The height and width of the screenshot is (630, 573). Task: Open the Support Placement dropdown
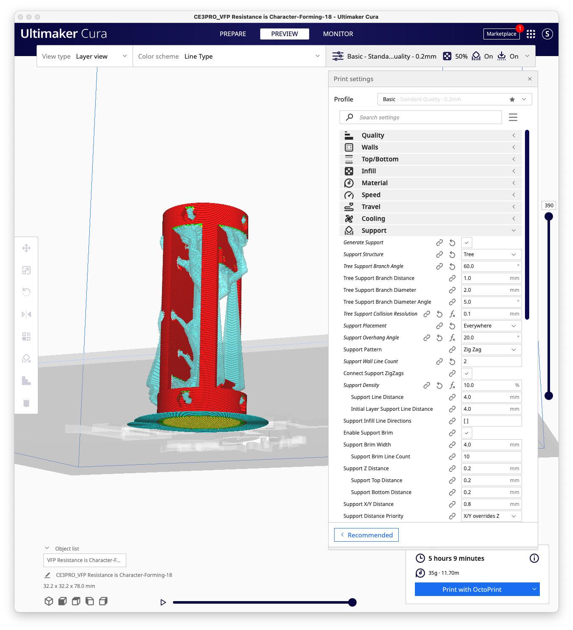(x=491, y=326)
